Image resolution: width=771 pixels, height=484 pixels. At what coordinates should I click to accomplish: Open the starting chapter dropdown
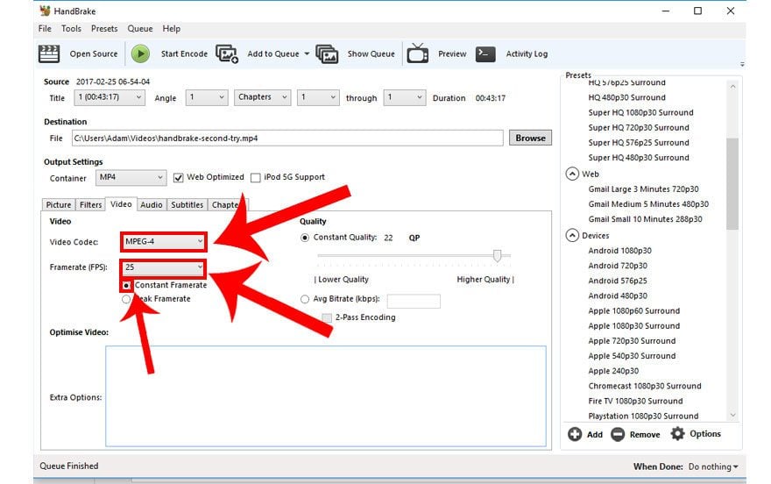click(318, 97)
